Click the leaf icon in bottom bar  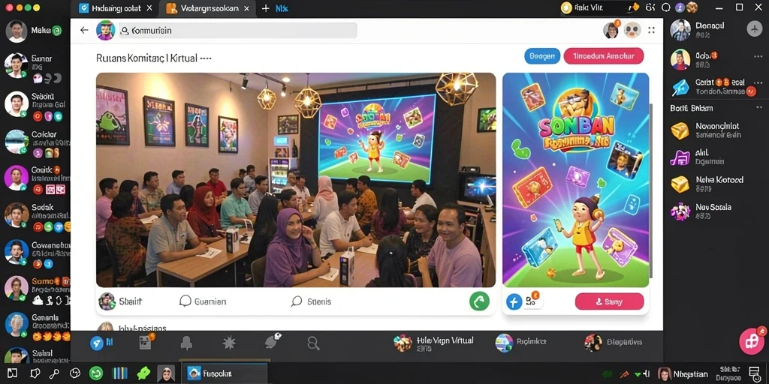(x=273, y=341)
